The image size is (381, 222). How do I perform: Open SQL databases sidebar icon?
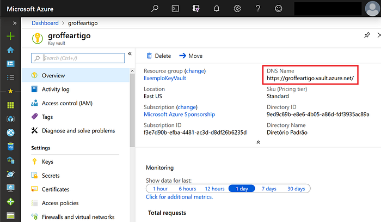pyautogui.click(x=10, y=147)
